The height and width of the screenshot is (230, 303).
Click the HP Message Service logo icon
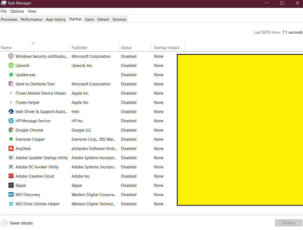(11, 121)
